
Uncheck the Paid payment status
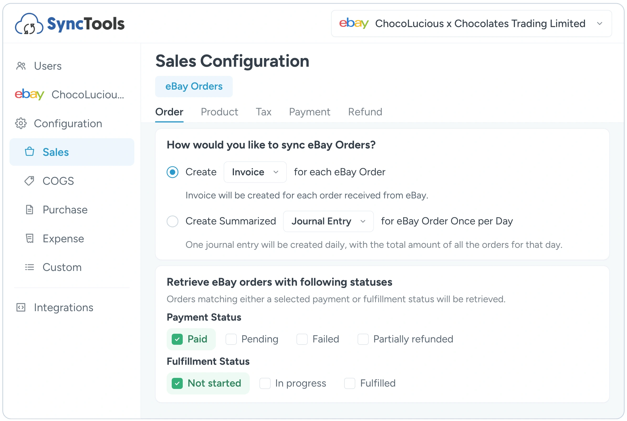[177, 339]
